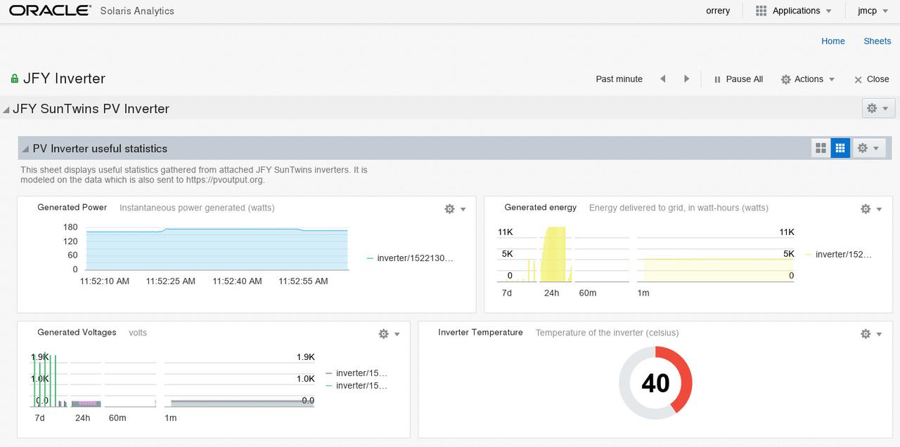This screenshot has width=900, height=447.
Task: Select the 7d range in Generated energy
Action: 506,293
